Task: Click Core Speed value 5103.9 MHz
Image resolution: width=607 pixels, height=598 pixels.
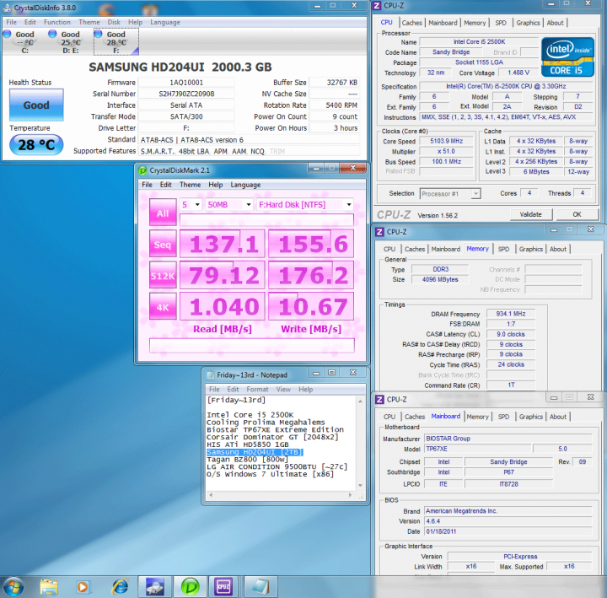Action: tap(446, 142)
